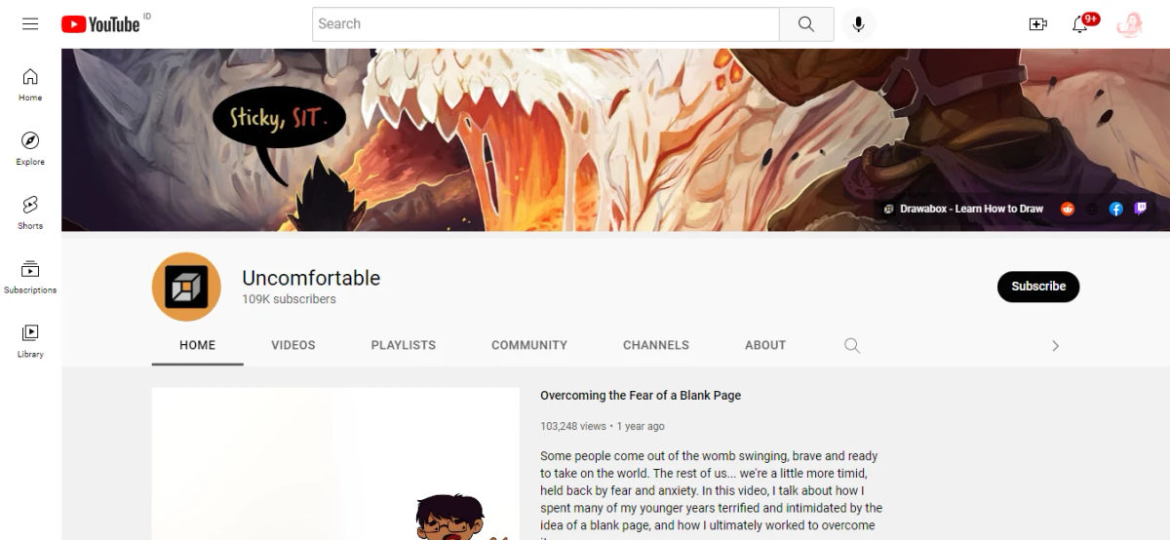The image size is (1170, 540).
Task: Click the search magnifier button
Action: tap(806, 24)
